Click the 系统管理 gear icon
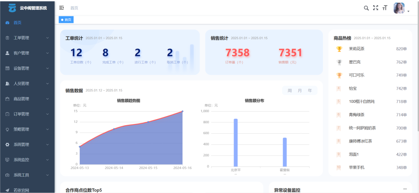The height and width of the screenshot is (193, 419). (7, 144)
